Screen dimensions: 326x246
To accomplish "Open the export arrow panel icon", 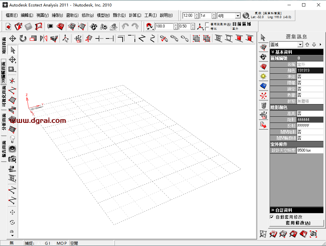I will [263, 125].
